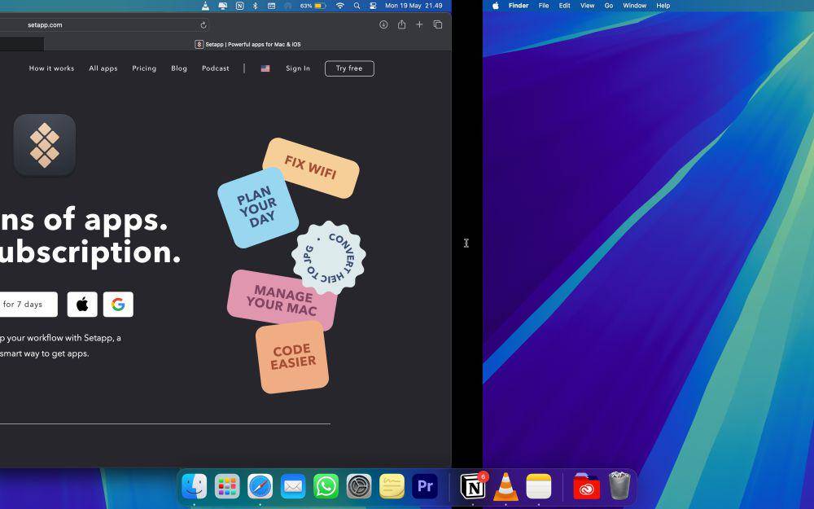
Task: Open the VLC cone icon in the menu bar
Action: point(206,6)
